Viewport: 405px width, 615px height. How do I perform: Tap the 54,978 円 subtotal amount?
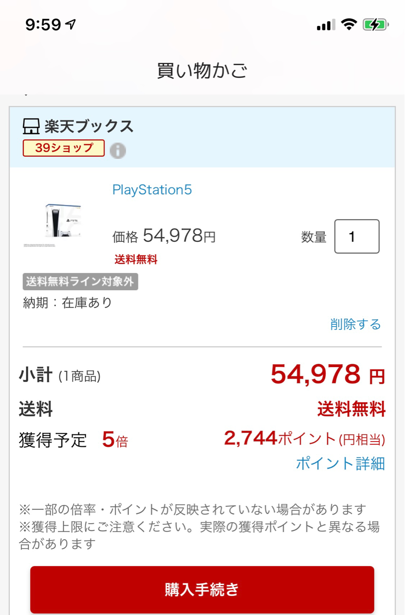coord(328,375)
